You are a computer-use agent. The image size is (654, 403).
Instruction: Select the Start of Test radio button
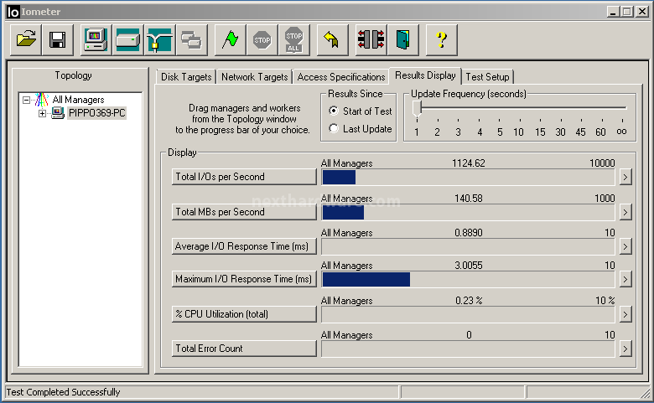333,111
